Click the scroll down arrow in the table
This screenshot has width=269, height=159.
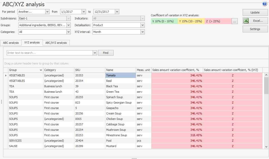pyautogui.click(x=266, y=147)
